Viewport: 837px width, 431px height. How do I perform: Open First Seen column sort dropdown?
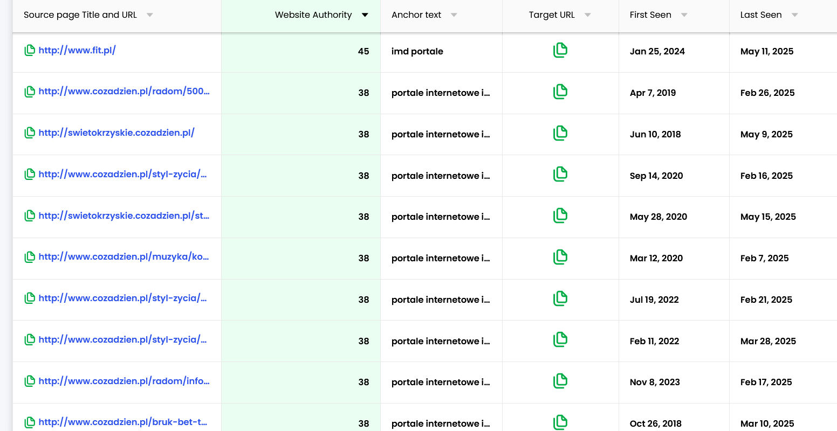684,15
